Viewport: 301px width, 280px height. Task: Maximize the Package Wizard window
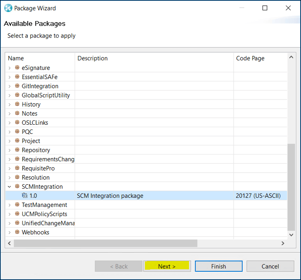(x=265, y=8)
